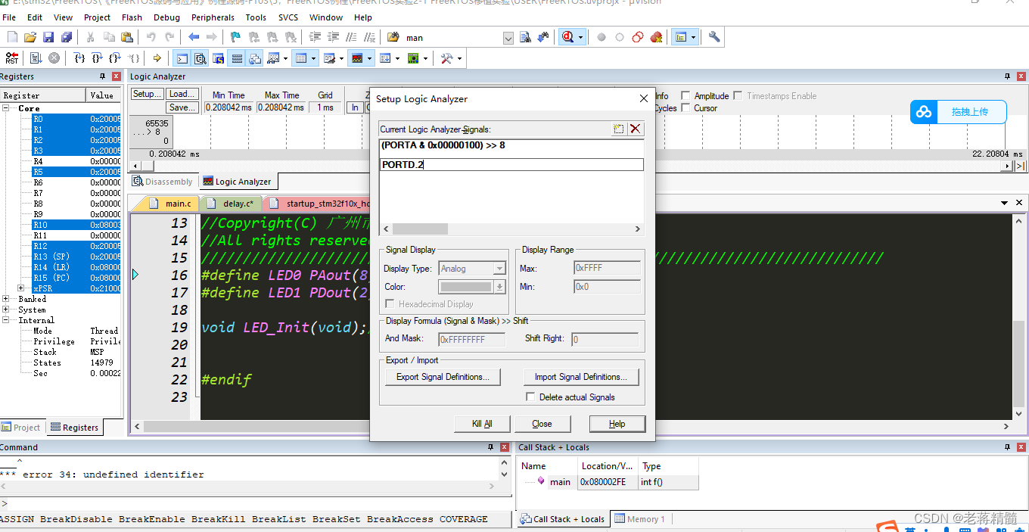
Task: Collapse the Core register group
Action: [6, 108]
